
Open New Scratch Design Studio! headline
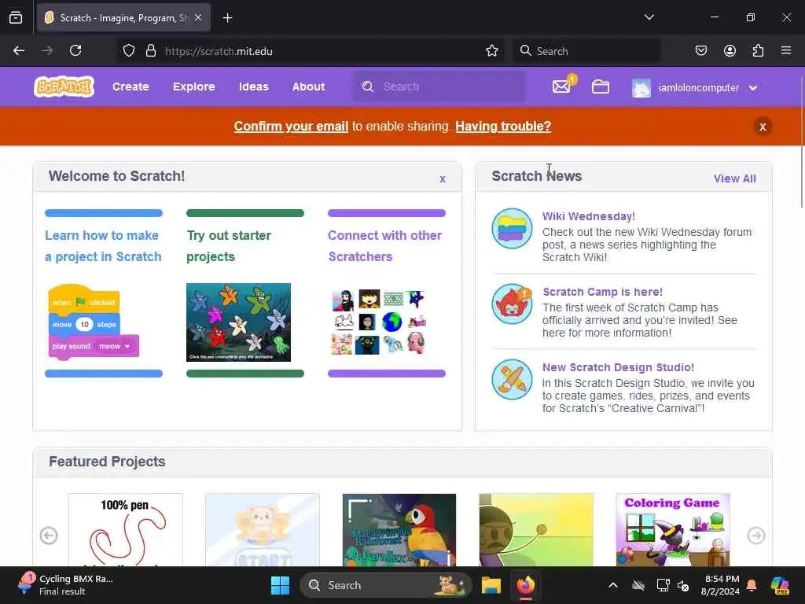coord(618,367)
